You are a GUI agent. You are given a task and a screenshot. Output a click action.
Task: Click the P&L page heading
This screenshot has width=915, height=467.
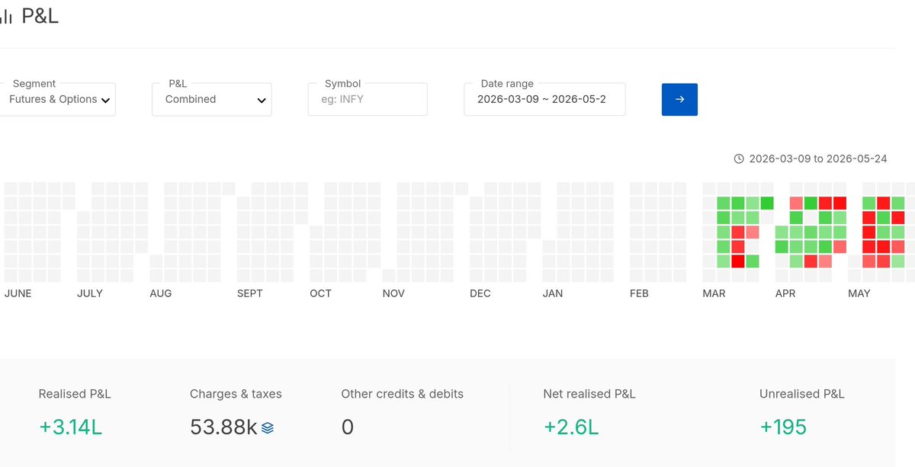(40, 17)
